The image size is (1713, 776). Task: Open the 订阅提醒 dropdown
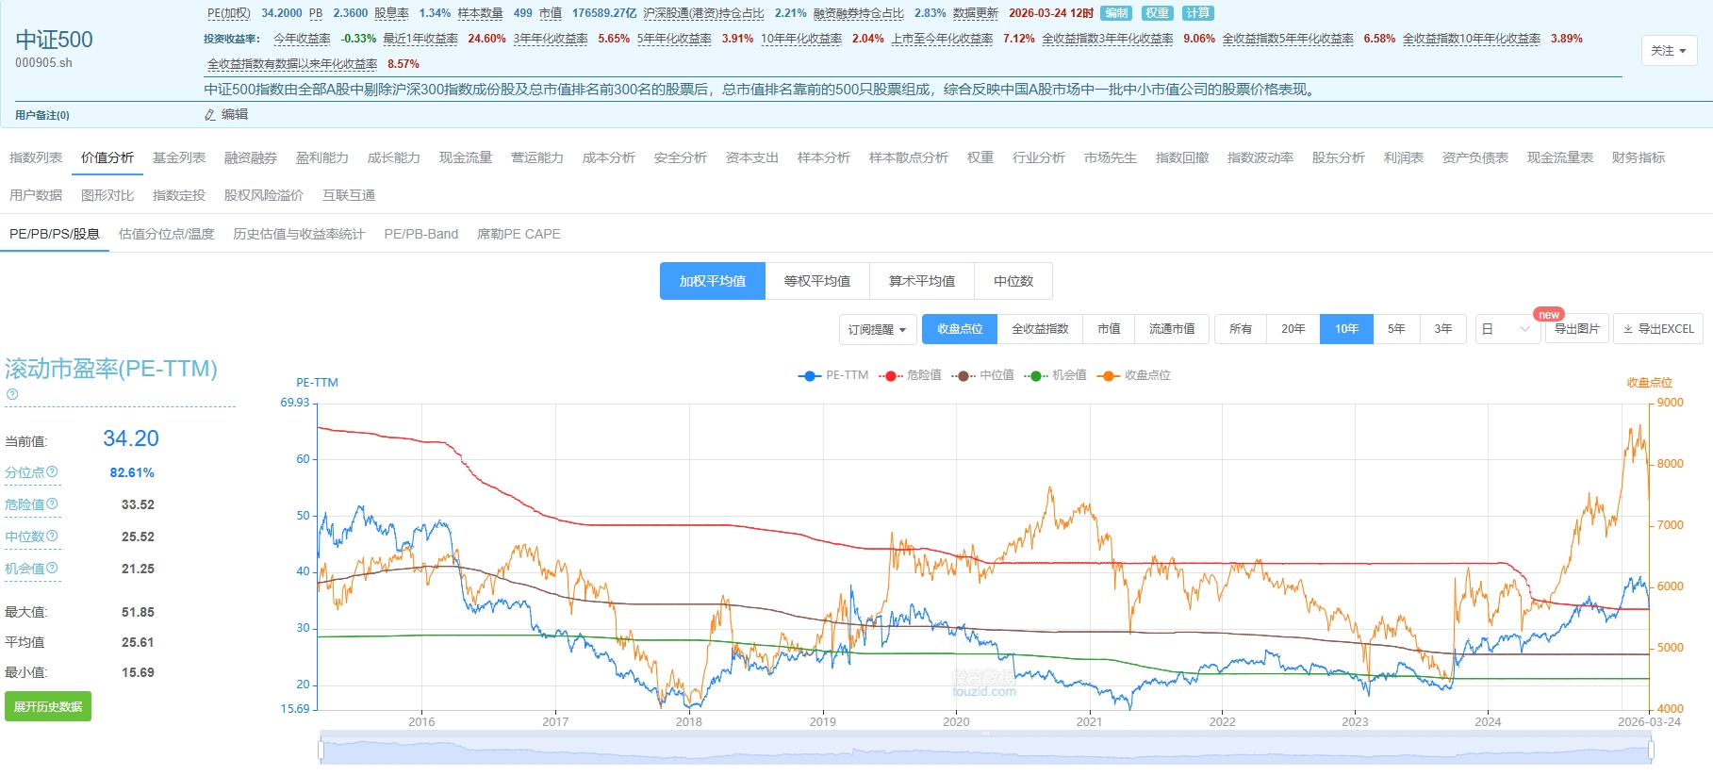[877, 329]
